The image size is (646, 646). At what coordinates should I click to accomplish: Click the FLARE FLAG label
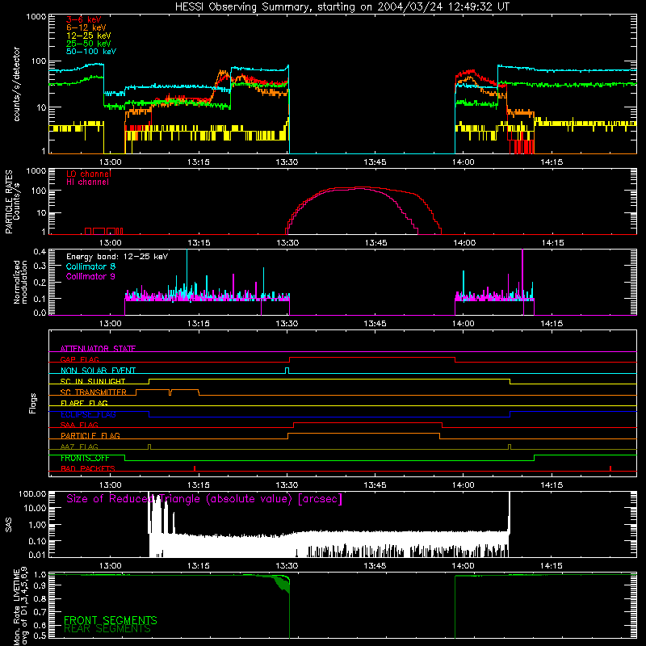click(x=84, y=403)
